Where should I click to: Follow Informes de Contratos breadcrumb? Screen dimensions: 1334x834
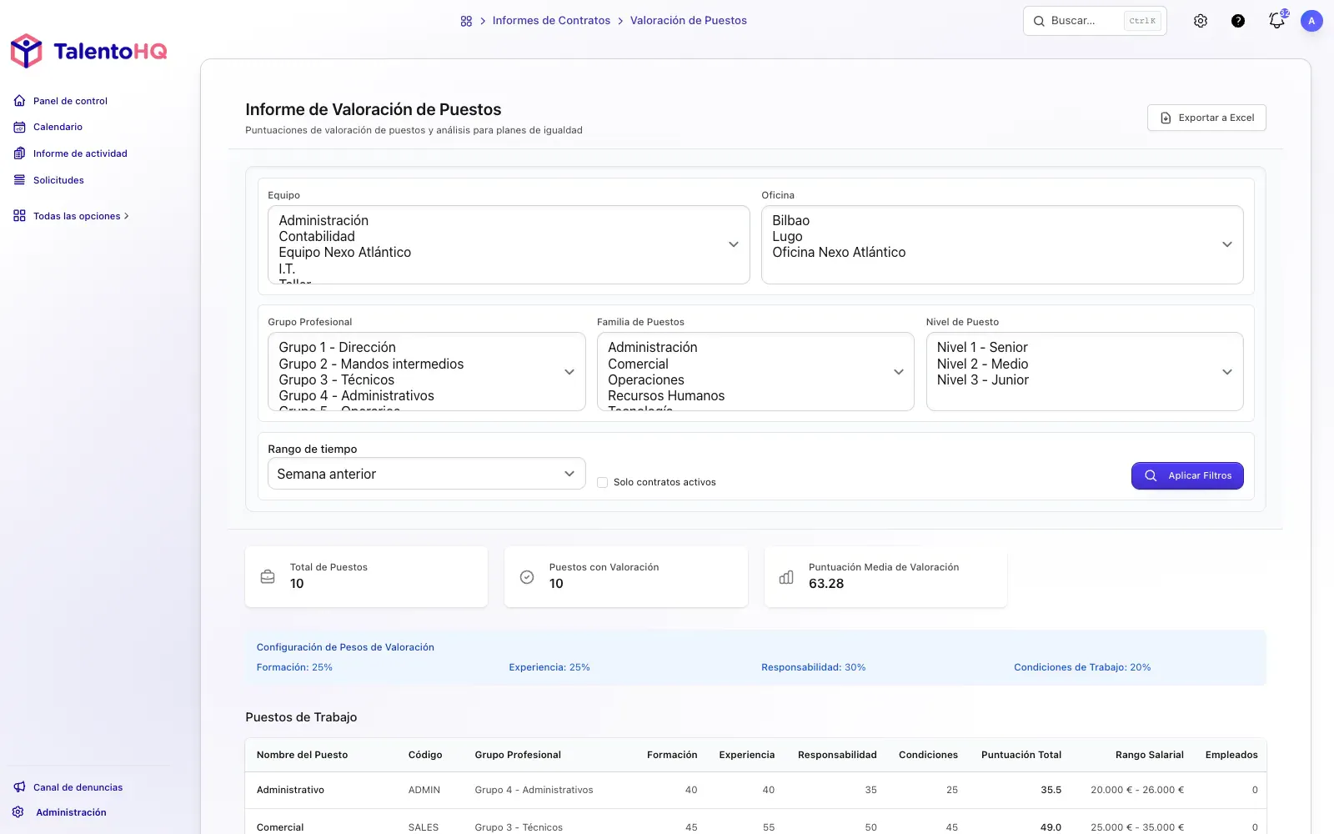pos(551,21)
